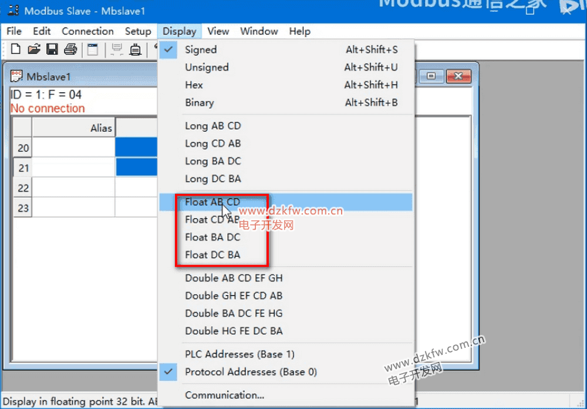Select Protocol Addresses (Base 0) option
The image size is (587, 409).
(x=251, y=372)
